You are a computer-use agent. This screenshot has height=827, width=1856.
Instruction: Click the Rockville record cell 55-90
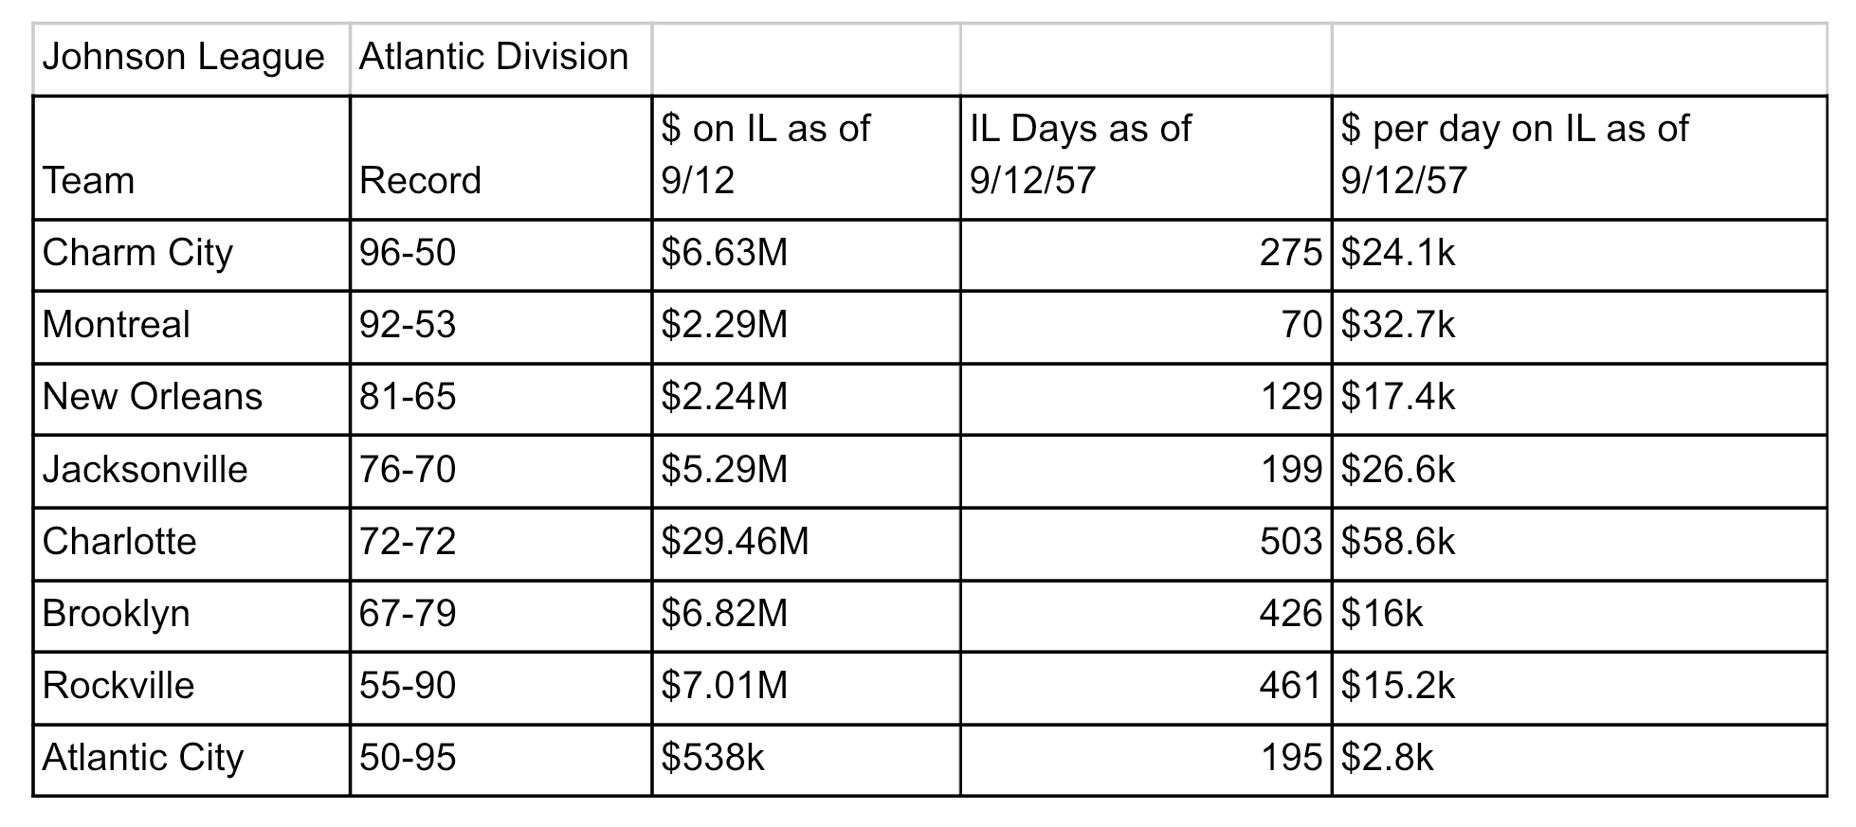(501, 688)
